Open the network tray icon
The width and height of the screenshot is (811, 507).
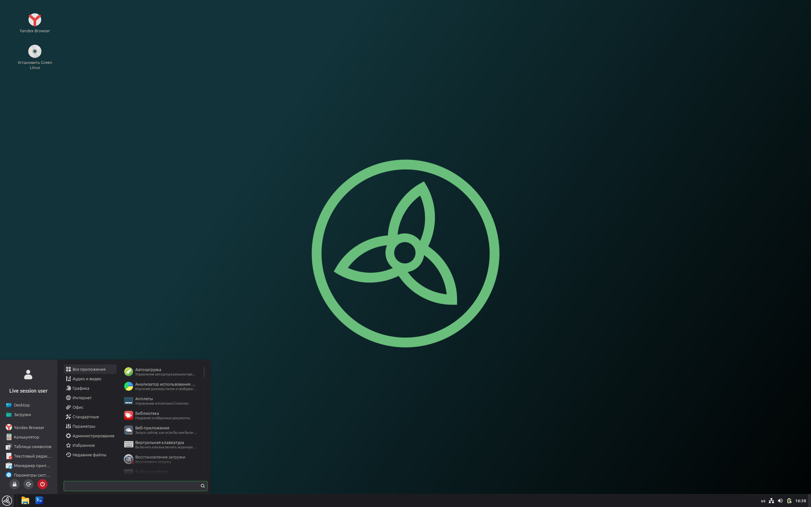771,501
